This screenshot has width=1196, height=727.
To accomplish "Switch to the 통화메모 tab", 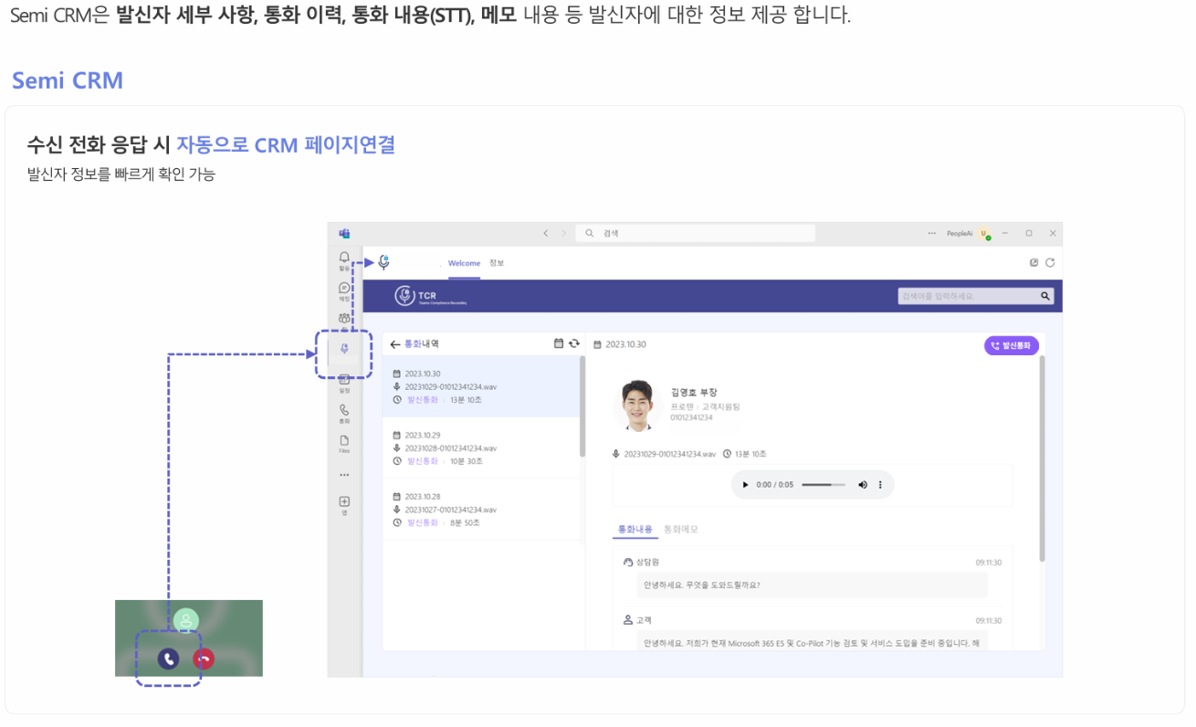I will 680,530.
